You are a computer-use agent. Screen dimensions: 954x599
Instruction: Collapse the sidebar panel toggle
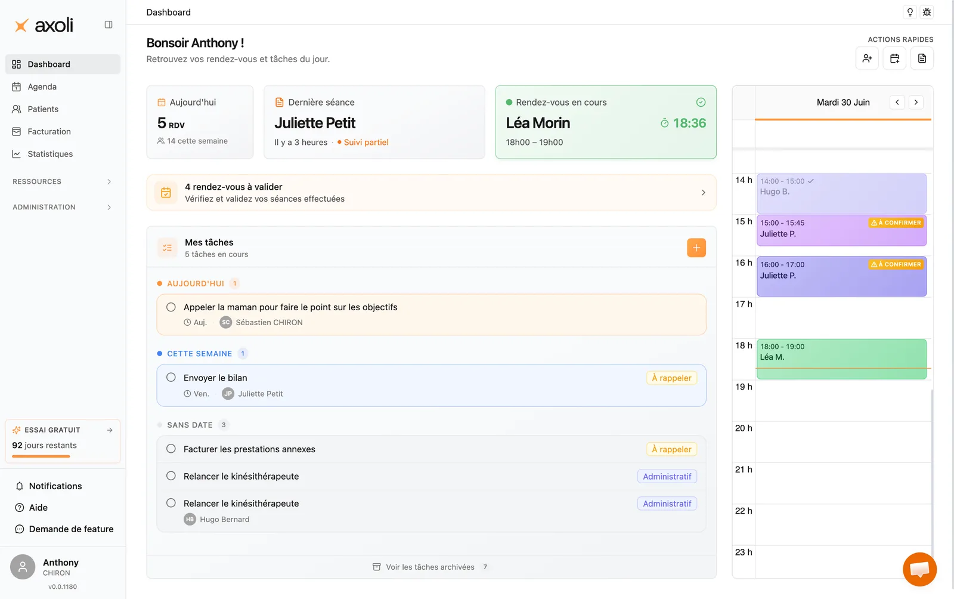109,24
